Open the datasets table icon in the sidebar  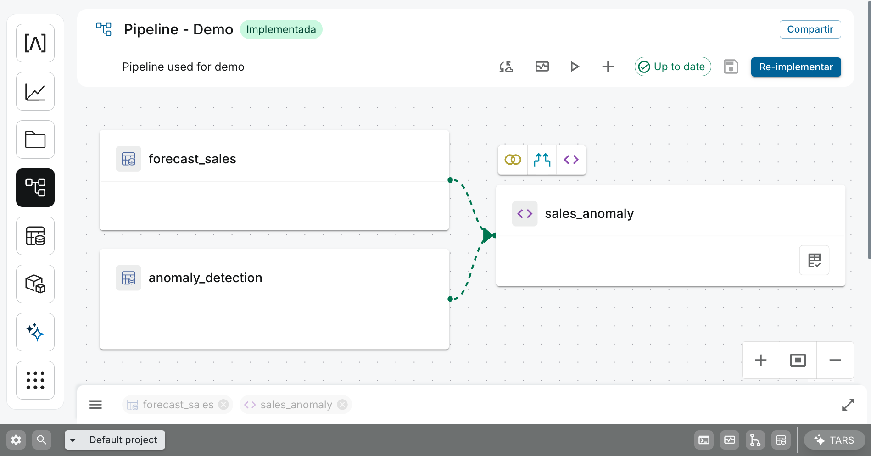pyautogui.click(x=35, y=236)
